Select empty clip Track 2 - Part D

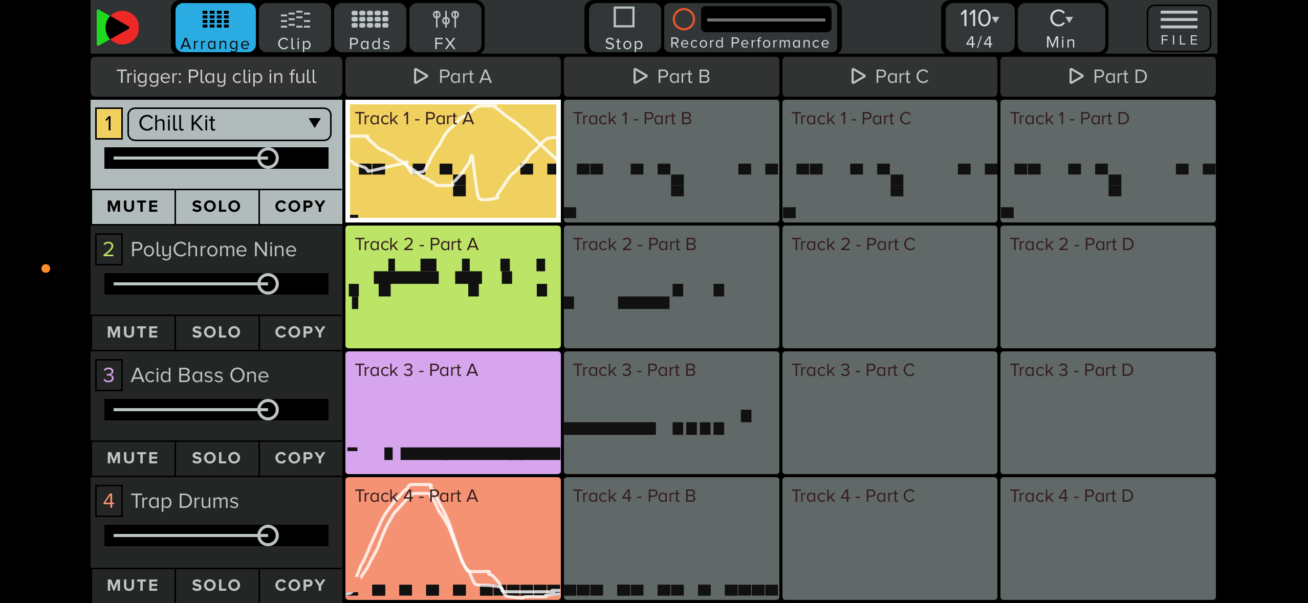[1108, 287]
